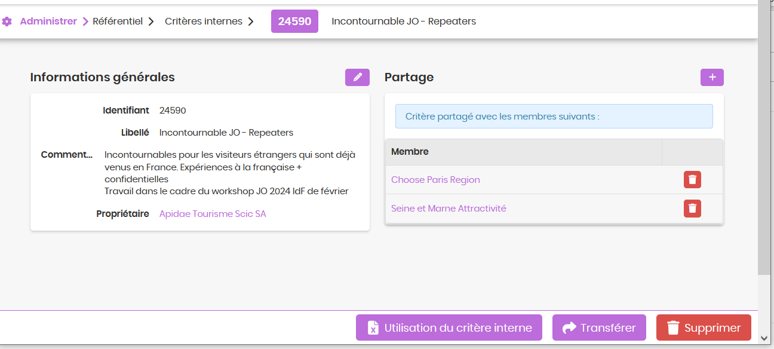Open the Choose Paris Region member link

click(x=435, y=180)
